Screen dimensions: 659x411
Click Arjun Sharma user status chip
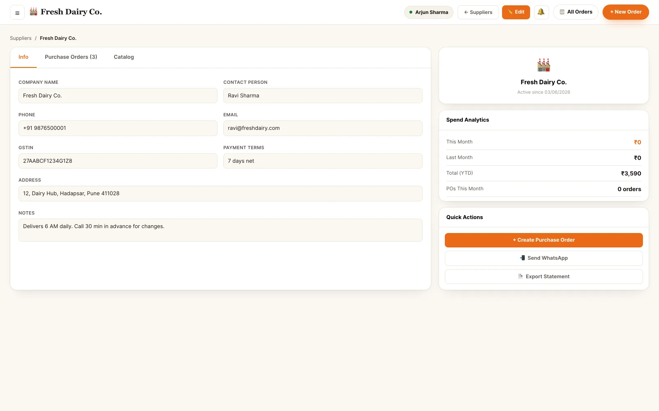pyautogui.click(x=429, y=12)
